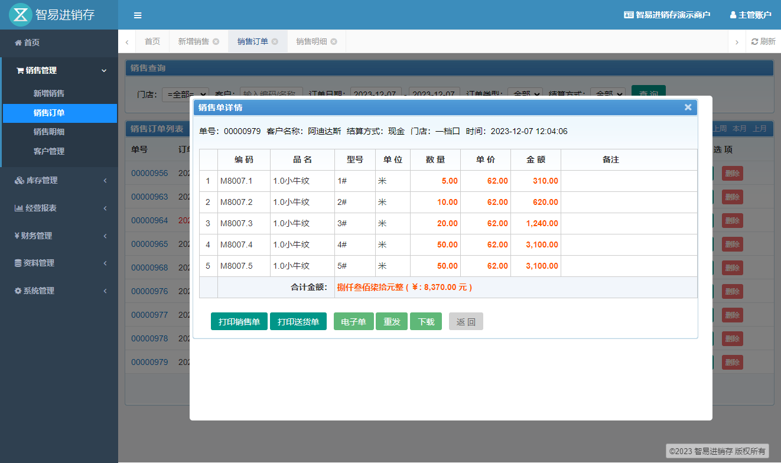
Task: Expand the 财务管理 sidebar section
Action: tap(59, 236)
